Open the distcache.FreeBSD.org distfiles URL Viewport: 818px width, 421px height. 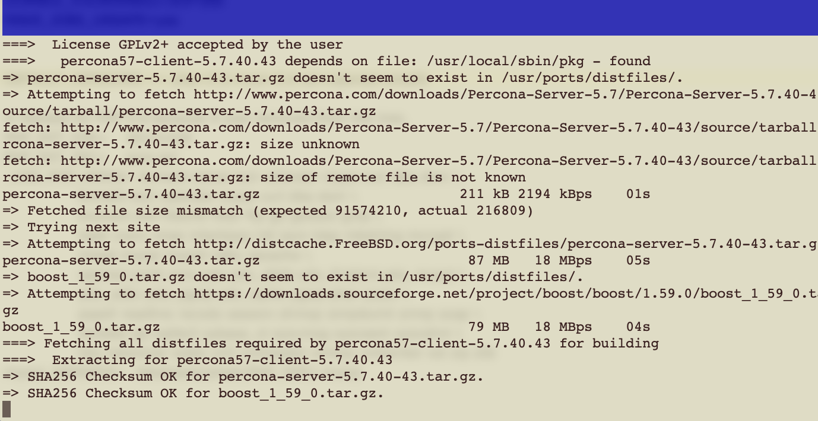(505, 244)
